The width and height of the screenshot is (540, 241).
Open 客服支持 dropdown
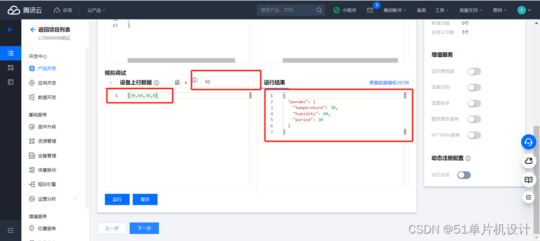[x=471, y=11]
